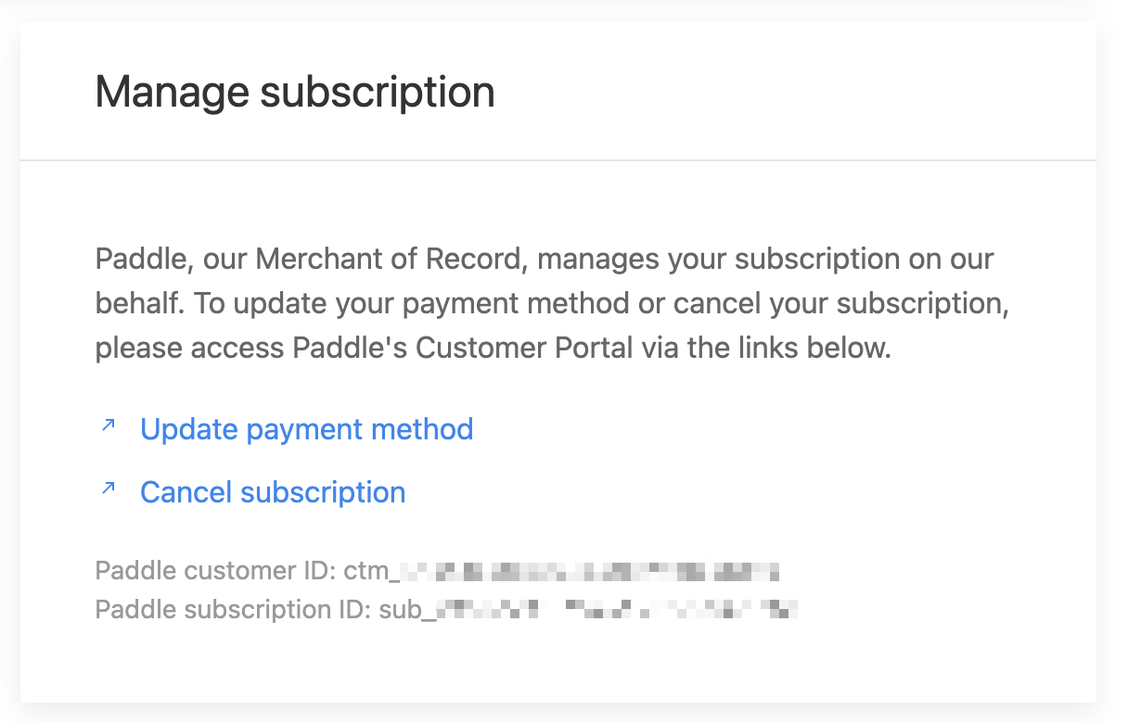Select the Paddle subscription ID label
The width and height of the screenshot is (1128, 723).
[234, 610]
